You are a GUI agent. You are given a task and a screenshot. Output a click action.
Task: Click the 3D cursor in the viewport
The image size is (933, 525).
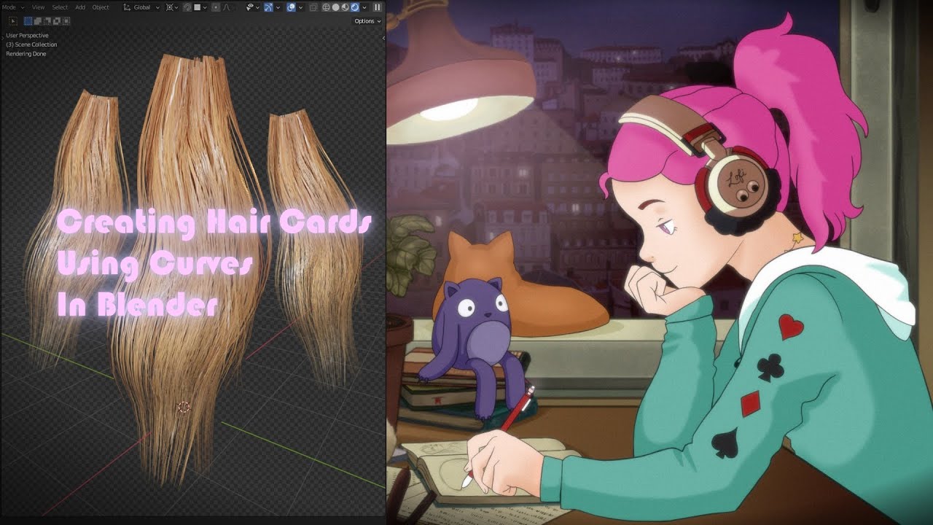184,407
